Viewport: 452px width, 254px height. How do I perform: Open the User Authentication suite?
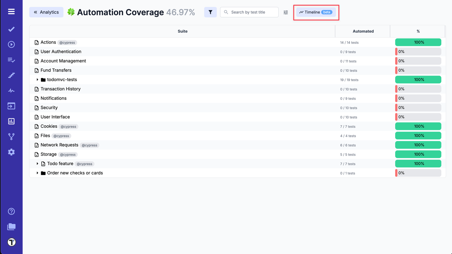click(61, 52)
